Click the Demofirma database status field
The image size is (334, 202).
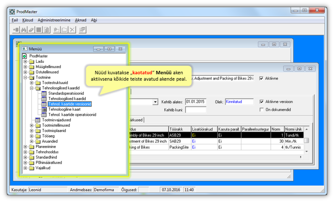pyautogui.click(x=106, y=190)
